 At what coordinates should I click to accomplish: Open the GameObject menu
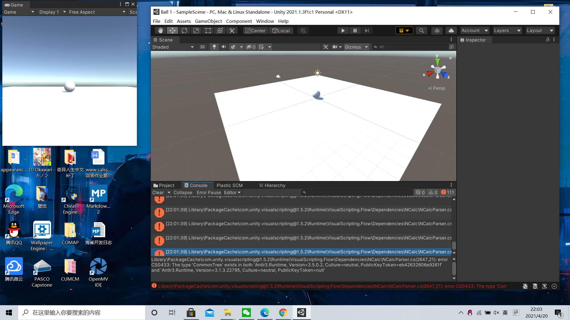(208, 21)
